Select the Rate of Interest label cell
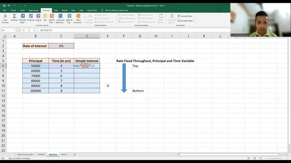This screenshot has width=291, height=163. pyautogui.click(x=35, y=46)
